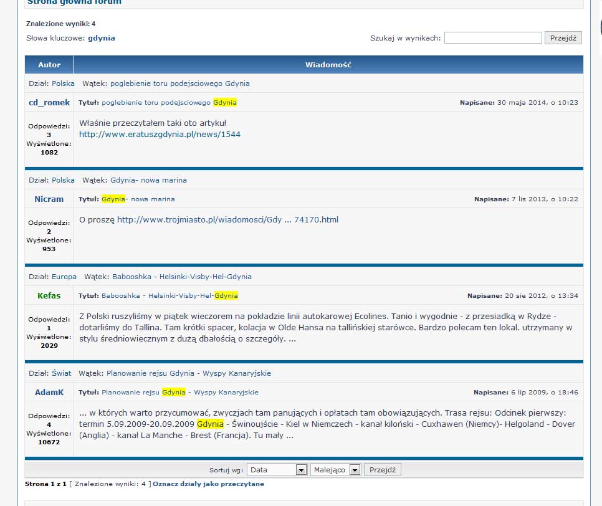The width and height of the screenshot is (602, 506).
Task: Open author profile Nicram
Action: (x=49, y=199)
